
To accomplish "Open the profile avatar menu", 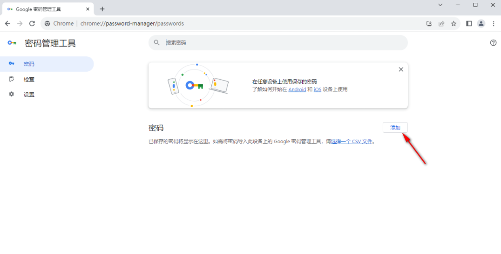I will [481, 23].
